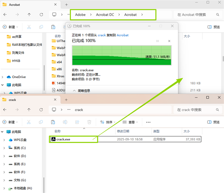Click Cut icon in Acrobat window toolbar
Viewport: 224px width, 193px height.
click(29, 27)
